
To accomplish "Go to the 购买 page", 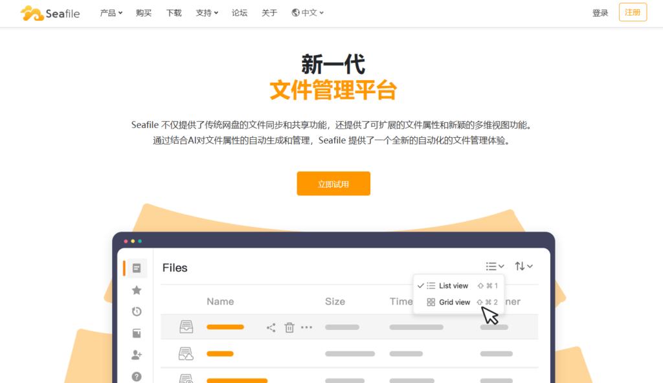I will 144,13.
